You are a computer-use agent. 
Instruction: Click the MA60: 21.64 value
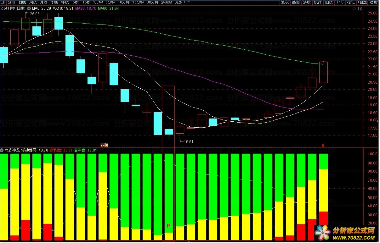108,8
